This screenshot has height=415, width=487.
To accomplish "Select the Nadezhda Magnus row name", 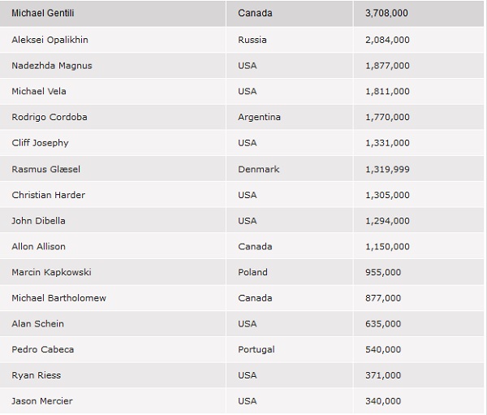I will [52, 66].
